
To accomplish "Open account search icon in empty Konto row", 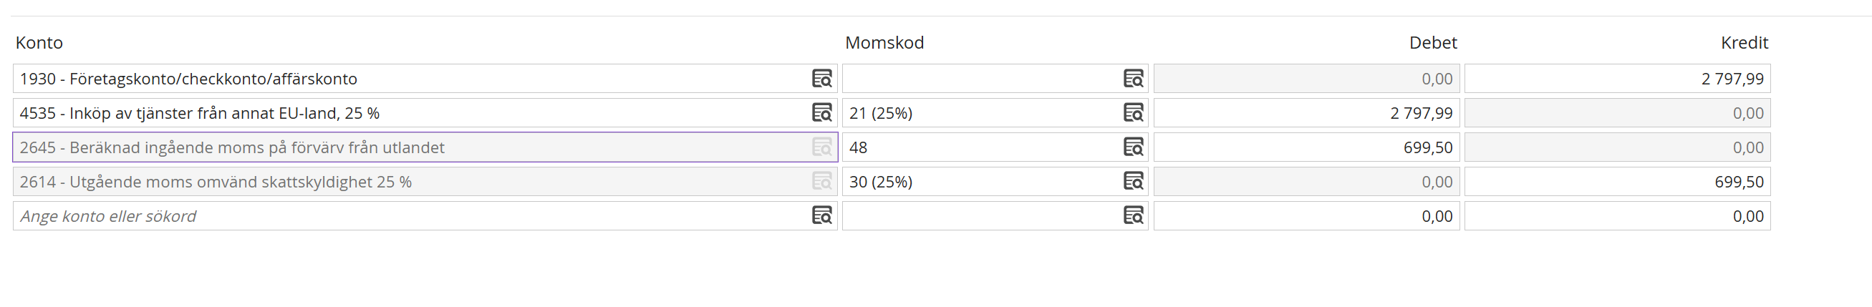I will 821,215.
